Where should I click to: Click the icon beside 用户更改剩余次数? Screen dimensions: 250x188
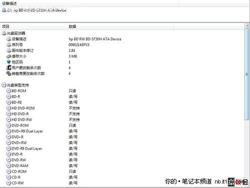click(8, 67)
